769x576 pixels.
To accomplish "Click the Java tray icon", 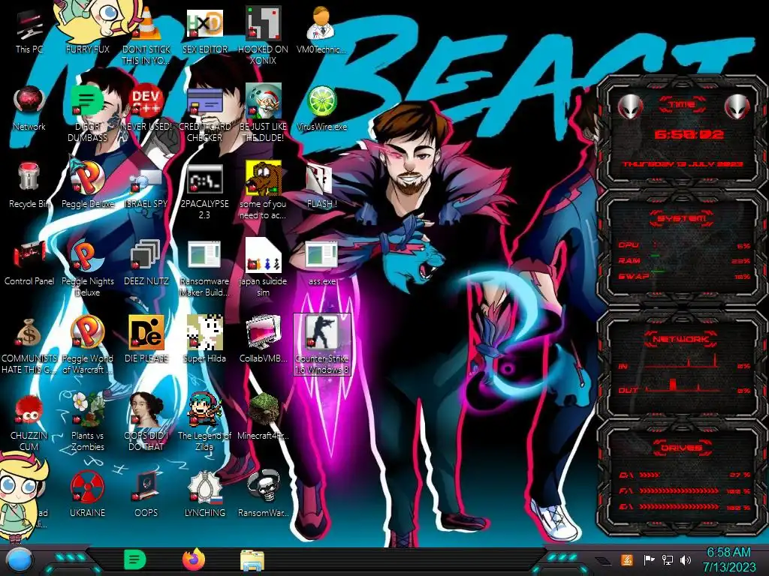I will [626, 559].
